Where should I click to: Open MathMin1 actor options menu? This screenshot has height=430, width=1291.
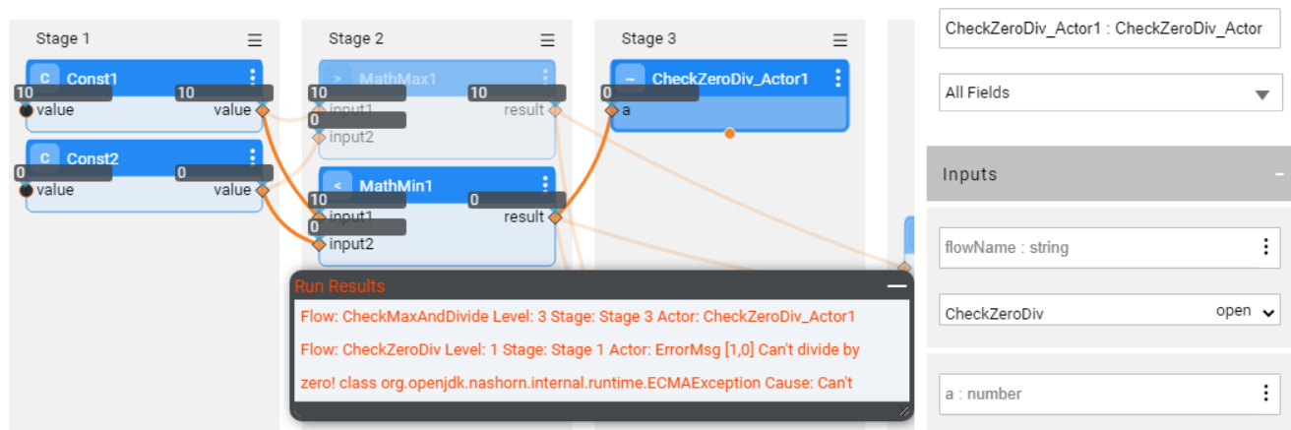pyautogui.click(x=545, y=184)
